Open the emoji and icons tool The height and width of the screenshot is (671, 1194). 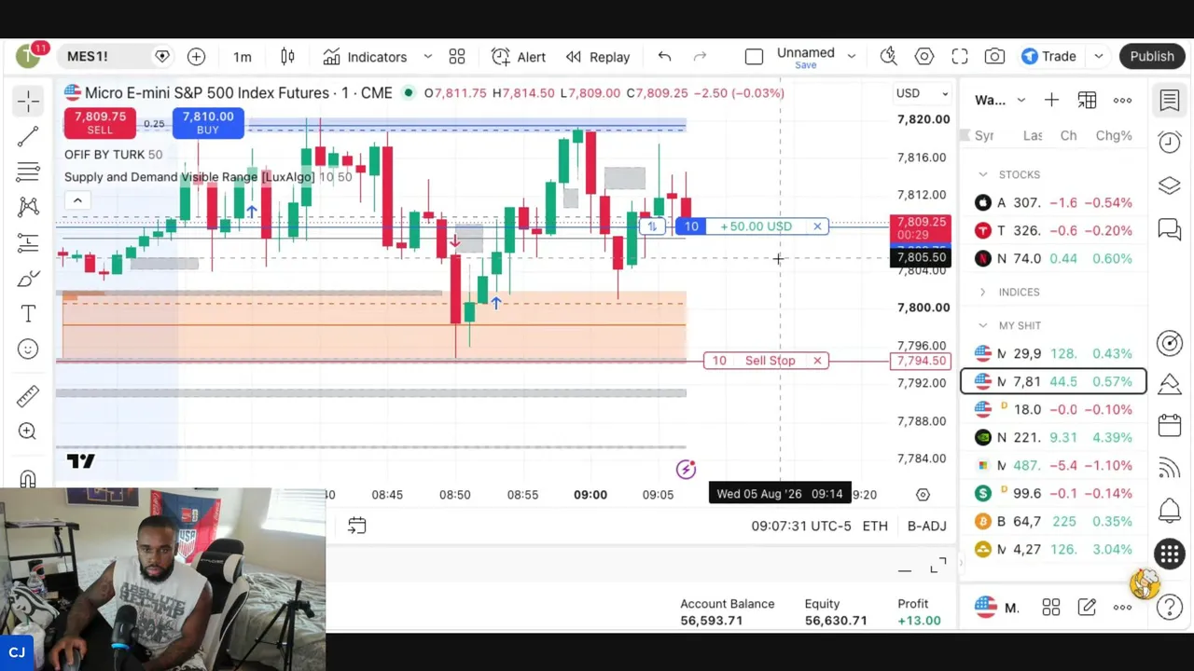point(28,349)
